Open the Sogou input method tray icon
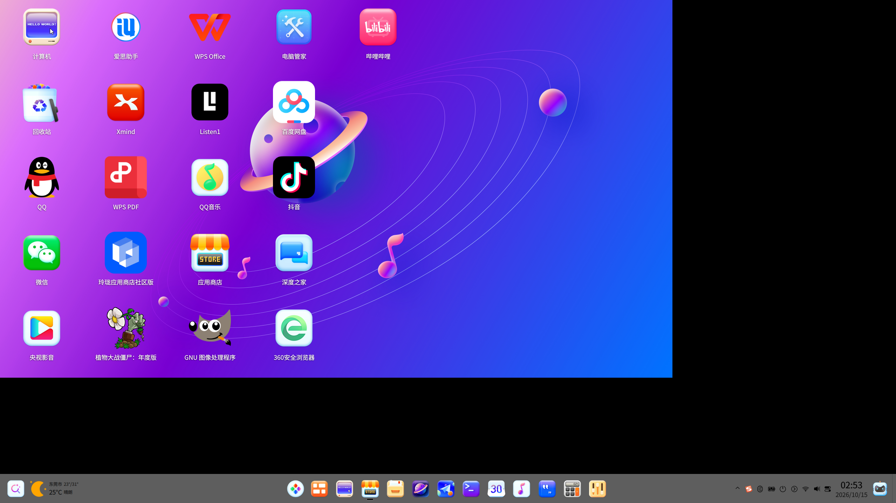 tap(748, 489)
